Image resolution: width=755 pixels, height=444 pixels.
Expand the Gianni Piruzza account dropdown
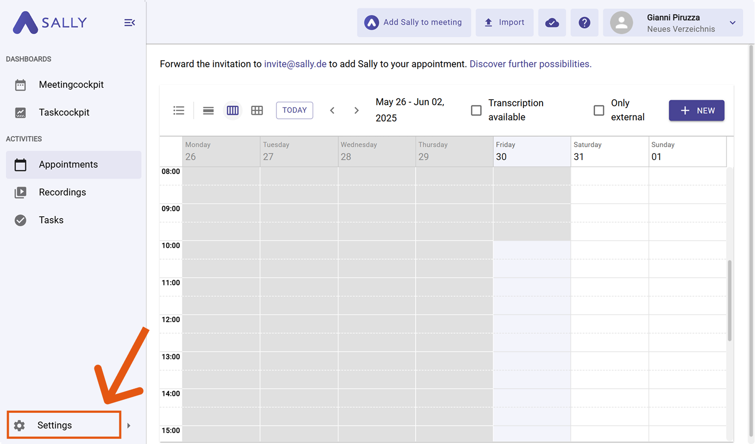(x=733, y=23)
